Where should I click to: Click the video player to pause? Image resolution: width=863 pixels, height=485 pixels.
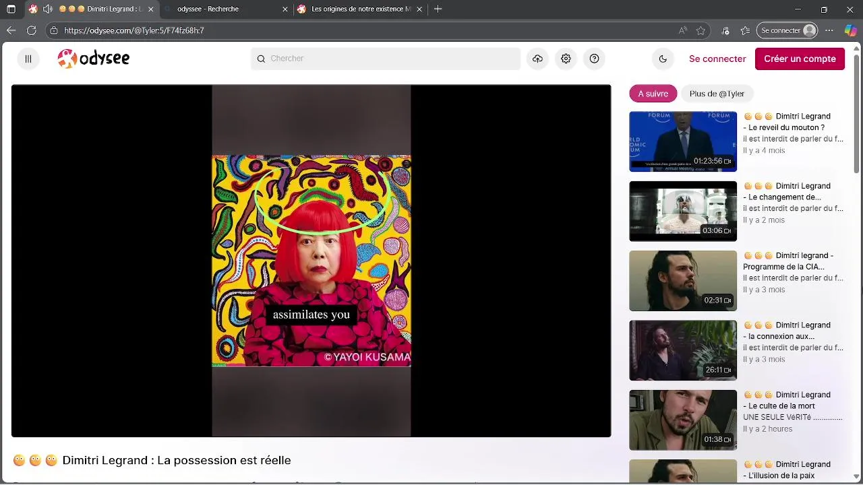pyautogui.click(x=311, y=261)
